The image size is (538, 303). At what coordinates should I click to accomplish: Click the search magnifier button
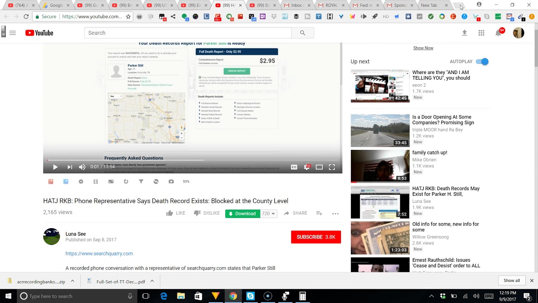pyautogui.click(x=303, y=33)
